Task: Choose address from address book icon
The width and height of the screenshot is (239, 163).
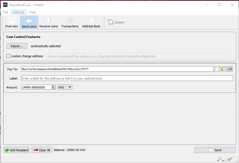Action: (x=217, y=69)
